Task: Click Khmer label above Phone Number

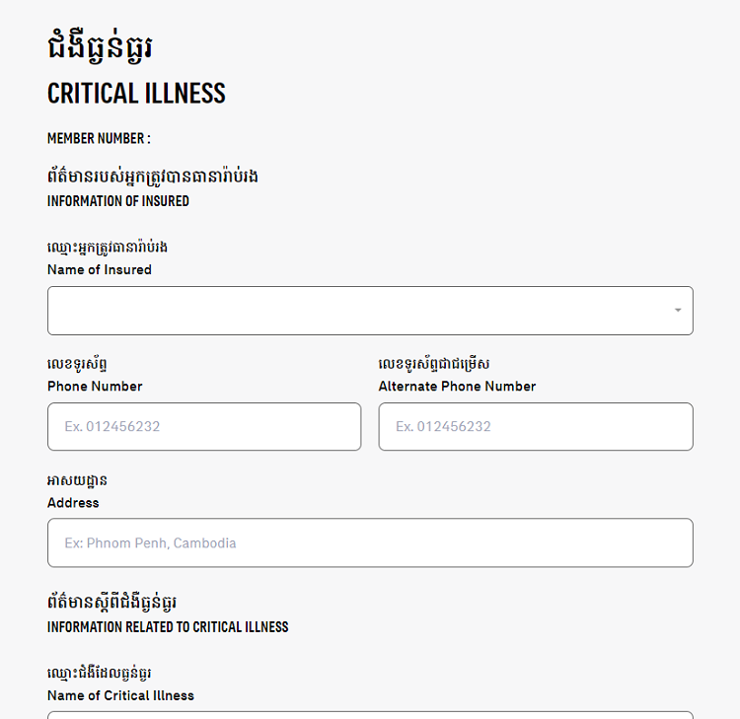Action: click(x=77, y=364)
